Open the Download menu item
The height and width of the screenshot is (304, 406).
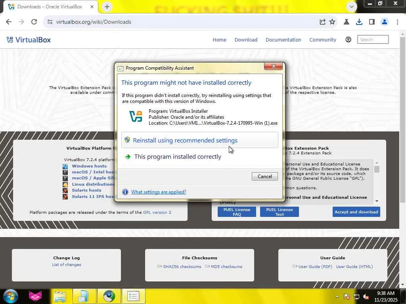(x=246, y=40)
